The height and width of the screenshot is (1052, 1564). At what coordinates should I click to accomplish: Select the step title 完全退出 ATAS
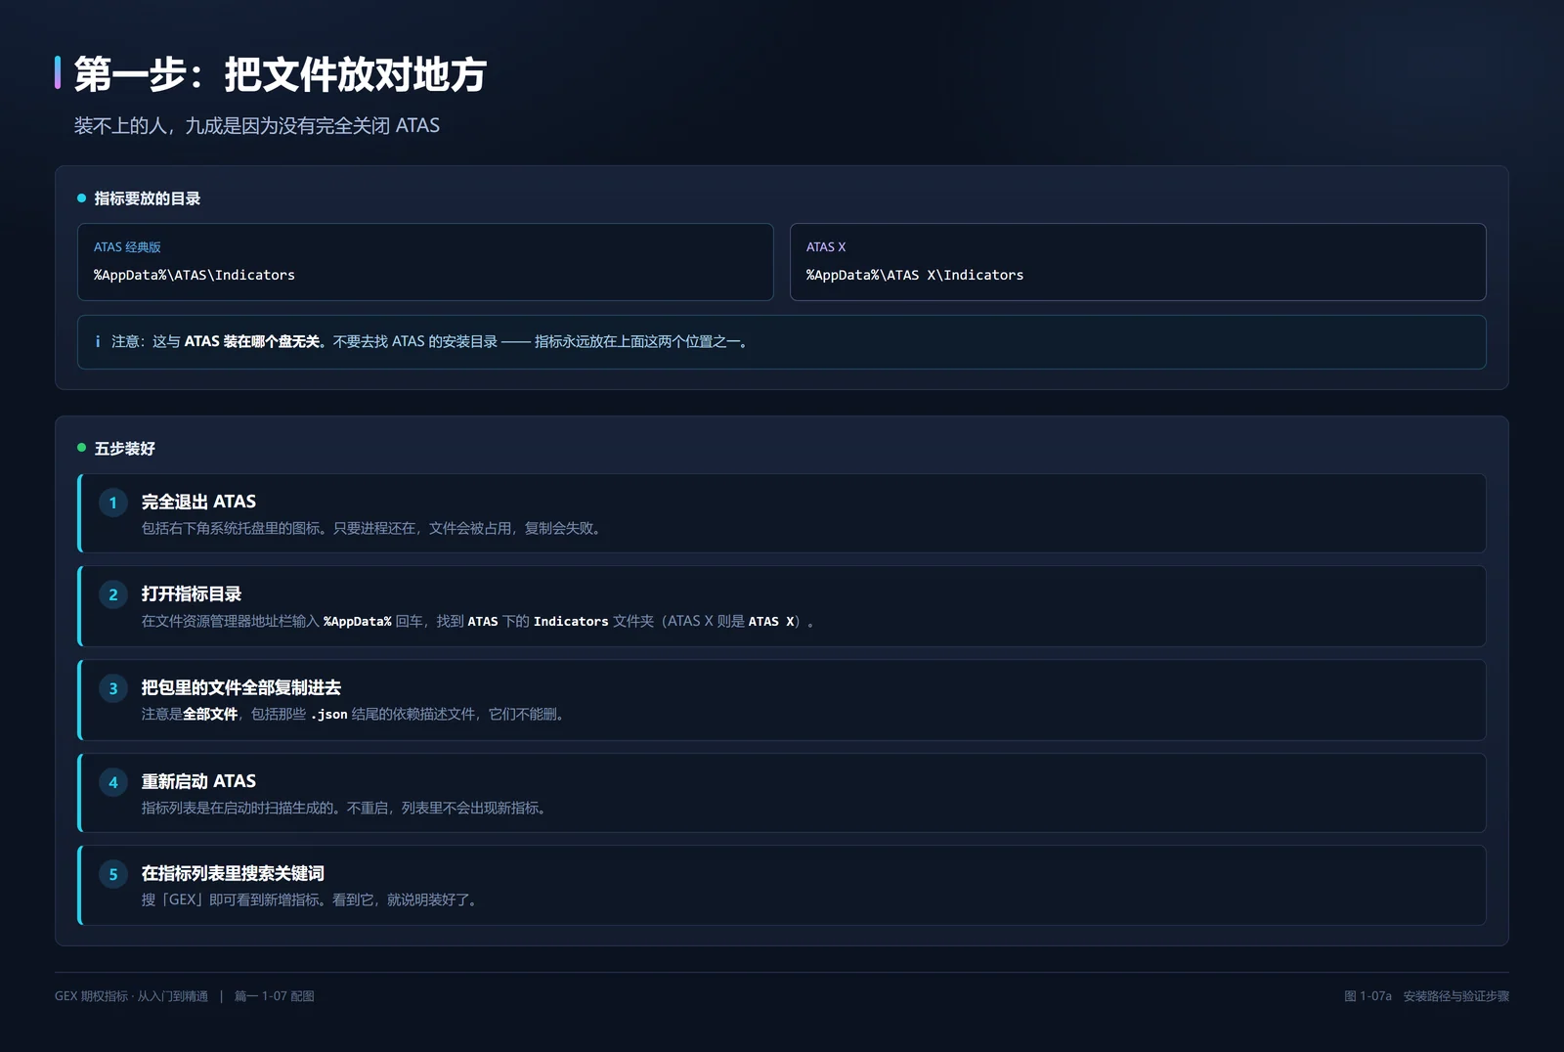(198, 502)
